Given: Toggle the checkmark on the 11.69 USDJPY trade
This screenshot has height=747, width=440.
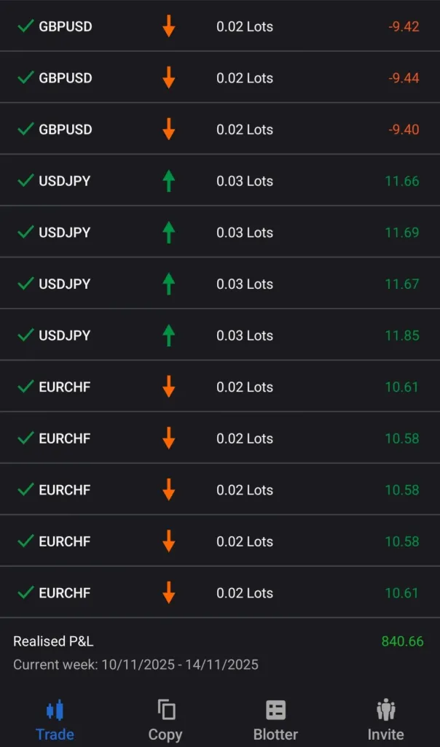Looking at the screenshot, I should [25, 232].
